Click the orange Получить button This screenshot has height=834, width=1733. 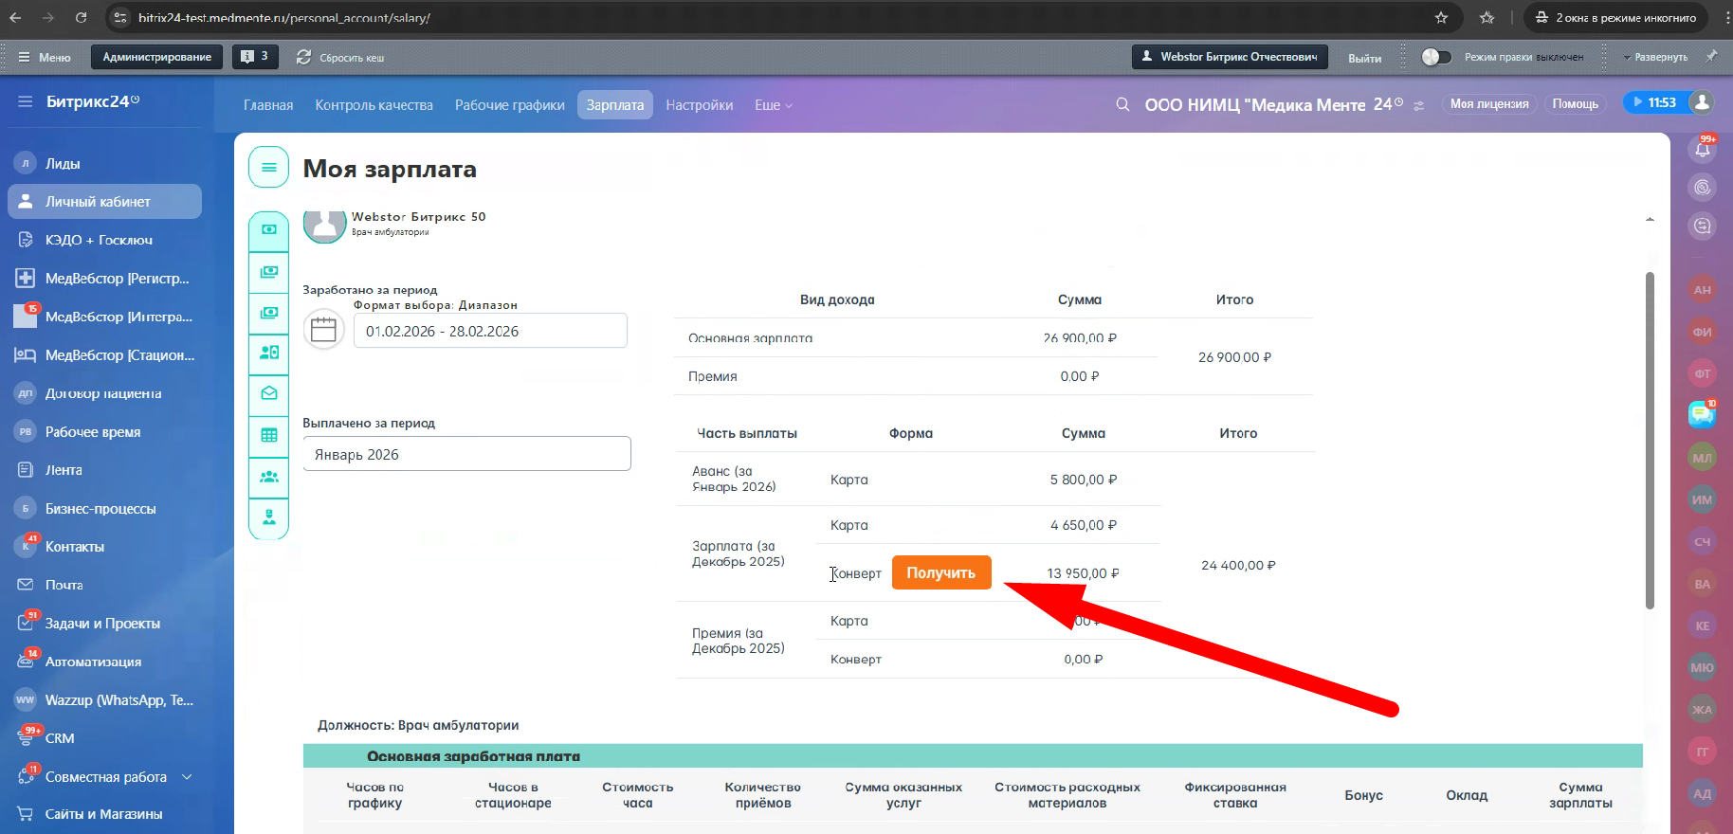click(x=940, y=572)
